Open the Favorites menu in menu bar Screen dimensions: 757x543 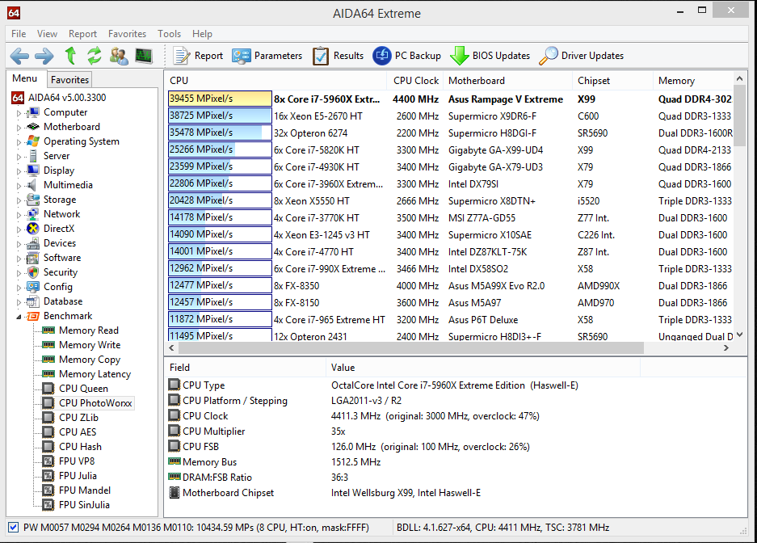(127, 34)
